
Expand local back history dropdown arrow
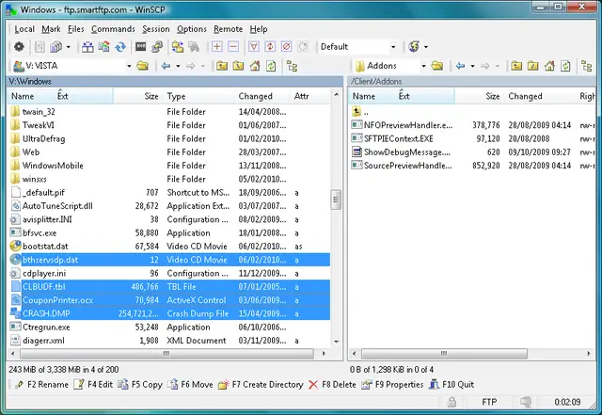[x=178, y=66]
